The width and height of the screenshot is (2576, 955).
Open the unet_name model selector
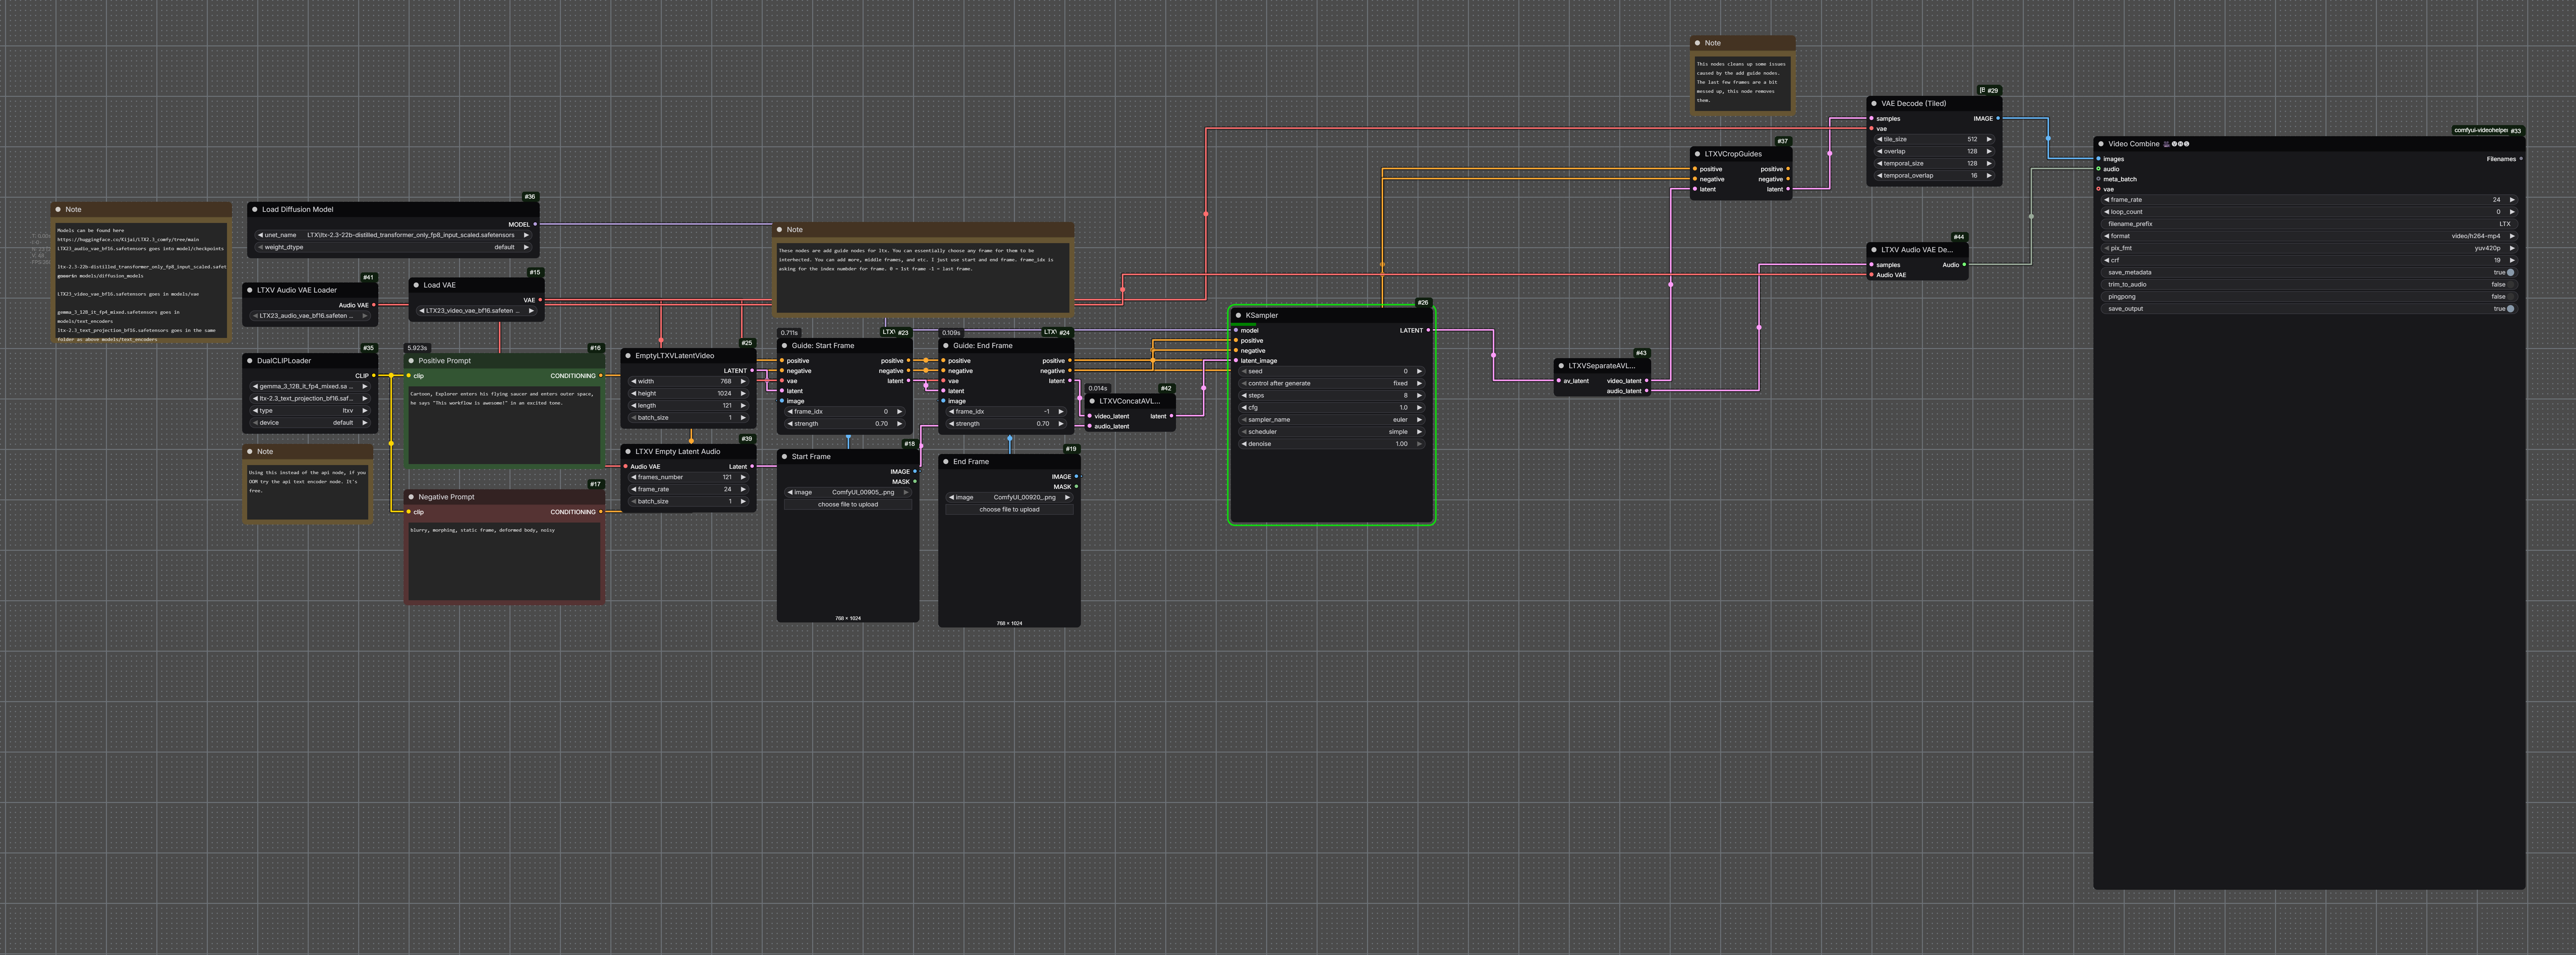point(393,235)
